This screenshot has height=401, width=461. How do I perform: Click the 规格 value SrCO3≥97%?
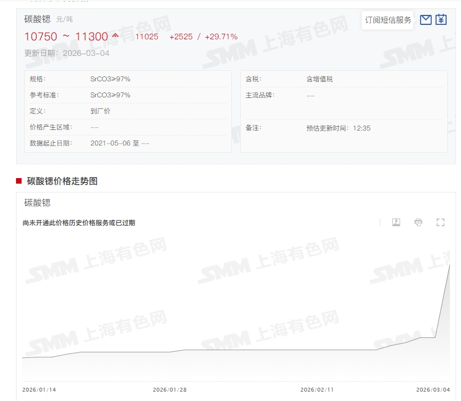[x=110, y=79]
